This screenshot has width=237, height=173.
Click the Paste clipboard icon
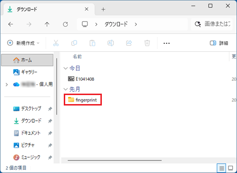[92, 43]
